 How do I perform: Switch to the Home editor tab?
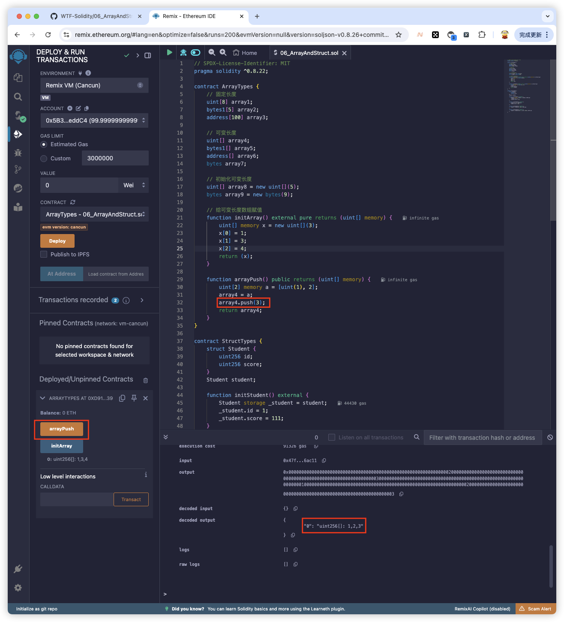(x=245, y=53)
